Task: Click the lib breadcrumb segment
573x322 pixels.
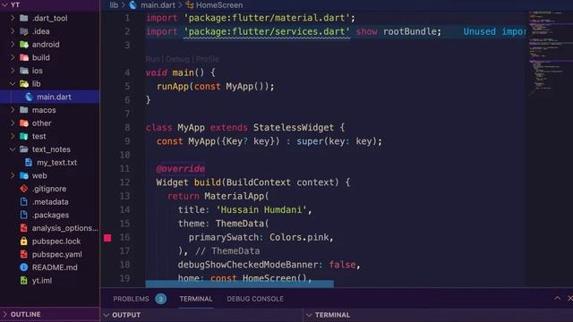Action: 114,5
